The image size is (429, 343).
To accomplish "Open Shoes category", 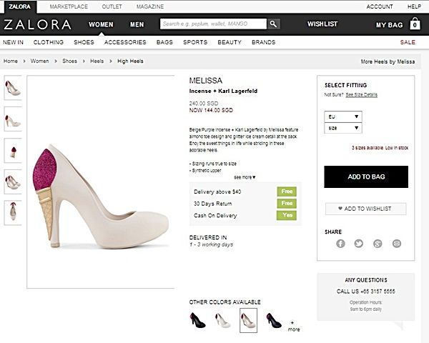I will point(84,42).
